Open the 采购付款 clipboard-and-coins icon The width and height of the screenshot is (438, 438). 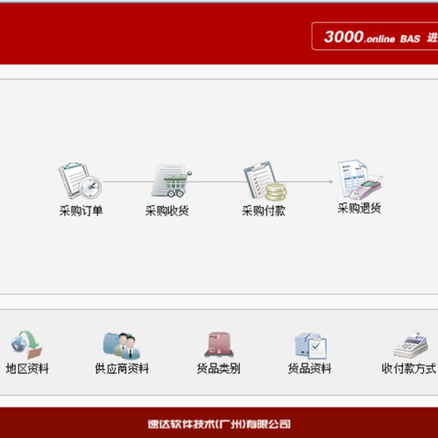point(265,181)
